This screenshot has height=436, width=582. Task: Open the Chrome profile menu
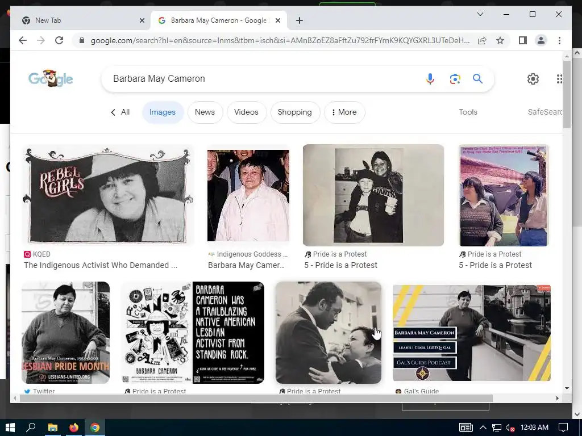[541, 40]
